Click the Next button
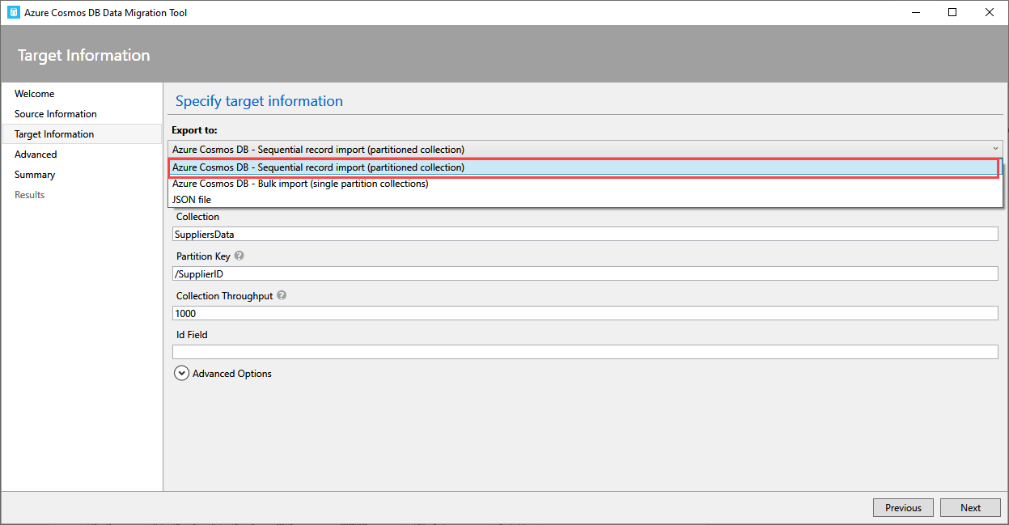 [x=970, y=508]
